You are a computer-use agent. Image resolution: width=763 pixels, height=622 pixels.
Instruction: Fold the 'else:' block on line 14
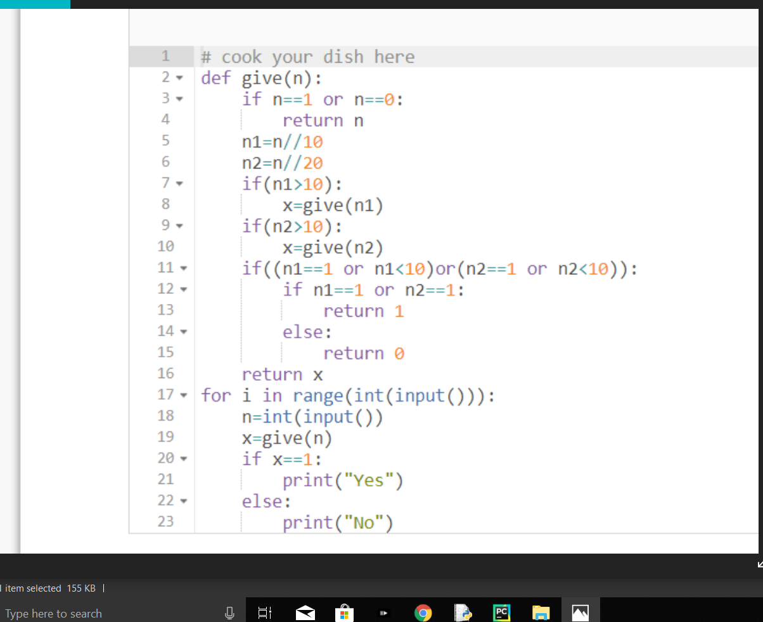[184, 333]
